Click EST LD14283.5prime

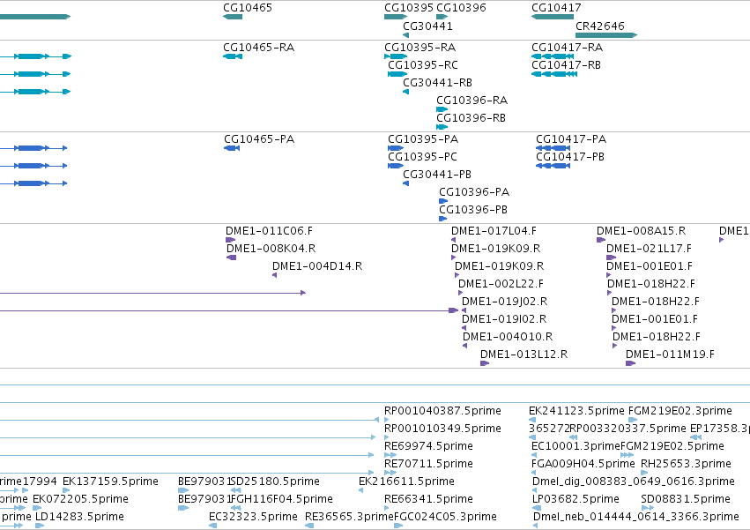[79, 517]
